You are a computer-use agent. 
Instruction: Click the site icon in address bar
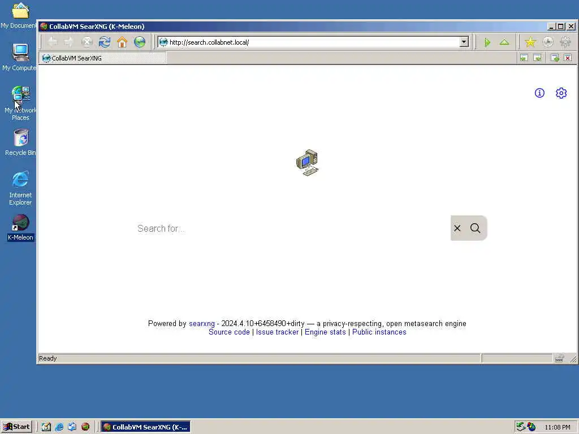[163, 42]
